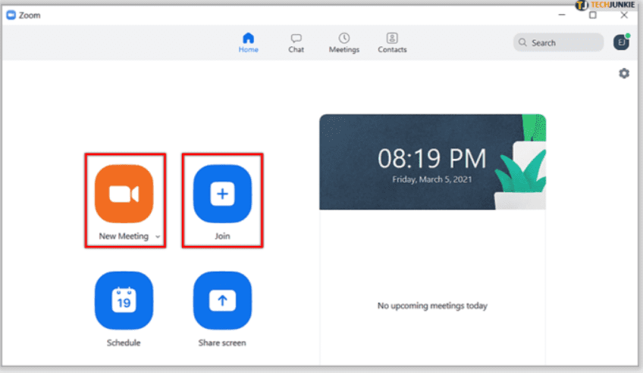
Task: Click the 'Schedule' label
Action: (124, 343)
